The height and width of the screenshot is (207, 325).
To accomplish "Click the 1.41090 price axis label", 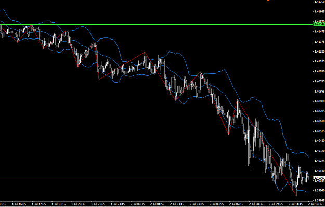I will pos(320,71).
